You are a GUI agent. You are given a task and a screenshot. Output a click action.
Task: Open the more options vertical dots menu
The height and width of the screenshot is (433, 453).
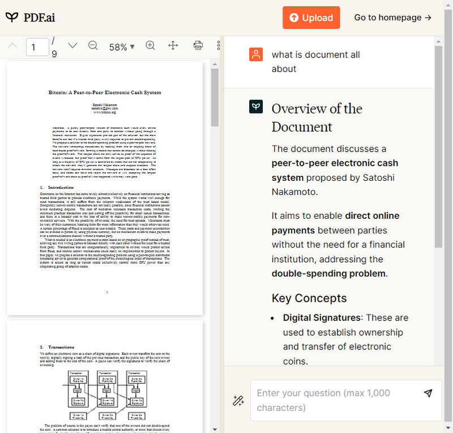pyautogui.click(x=219, y=46)
